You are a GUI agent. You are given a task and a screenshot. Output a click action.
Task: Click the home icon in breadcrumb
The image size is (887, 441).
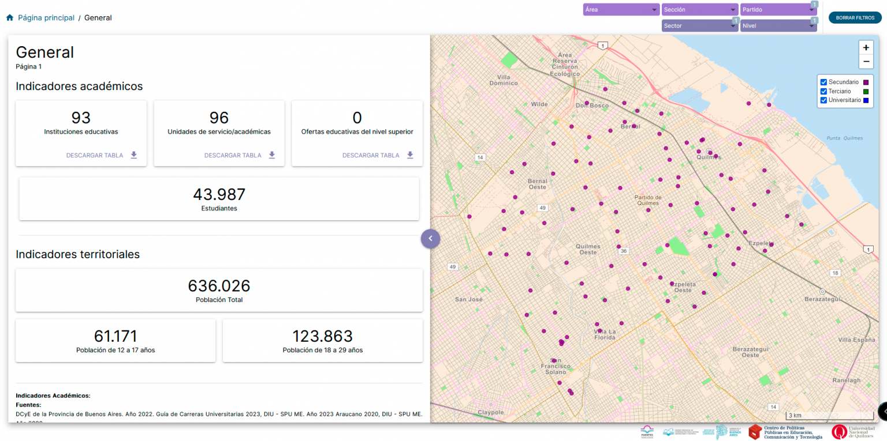pyautogui.click(x=10, y=18)
